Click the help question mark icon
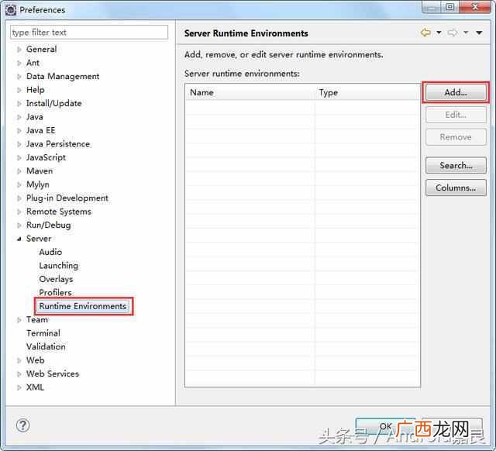This screenshot has width=496, height=451. click(x=22, y=425)
